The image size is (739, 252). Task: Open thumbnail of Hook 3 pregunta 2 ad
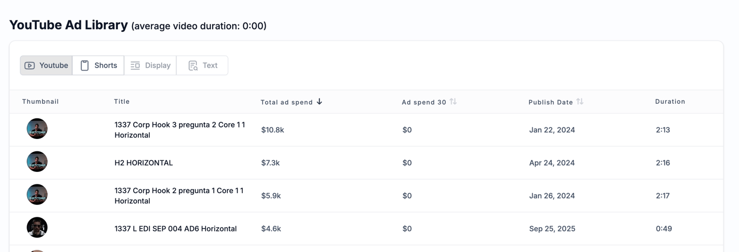click(37, 129)
